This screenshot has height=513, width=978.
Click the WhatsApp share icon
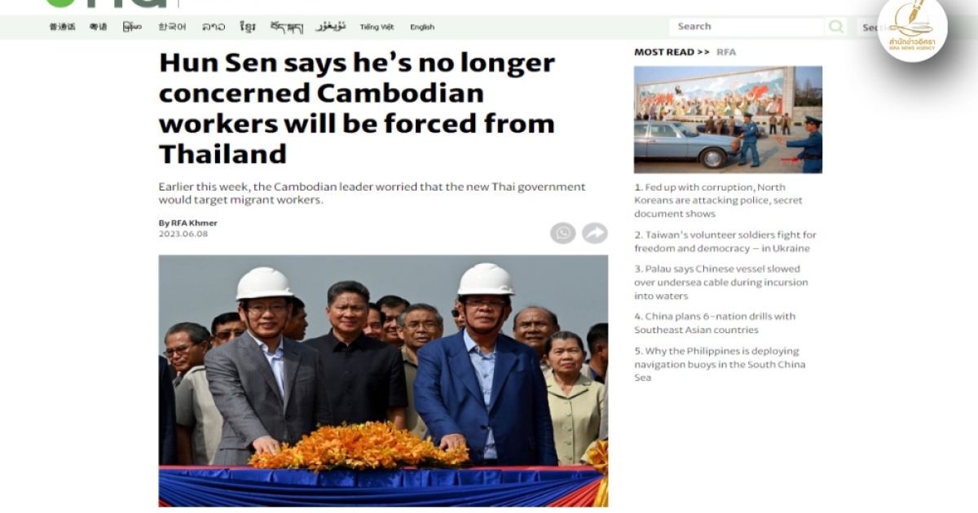[562, 234]
